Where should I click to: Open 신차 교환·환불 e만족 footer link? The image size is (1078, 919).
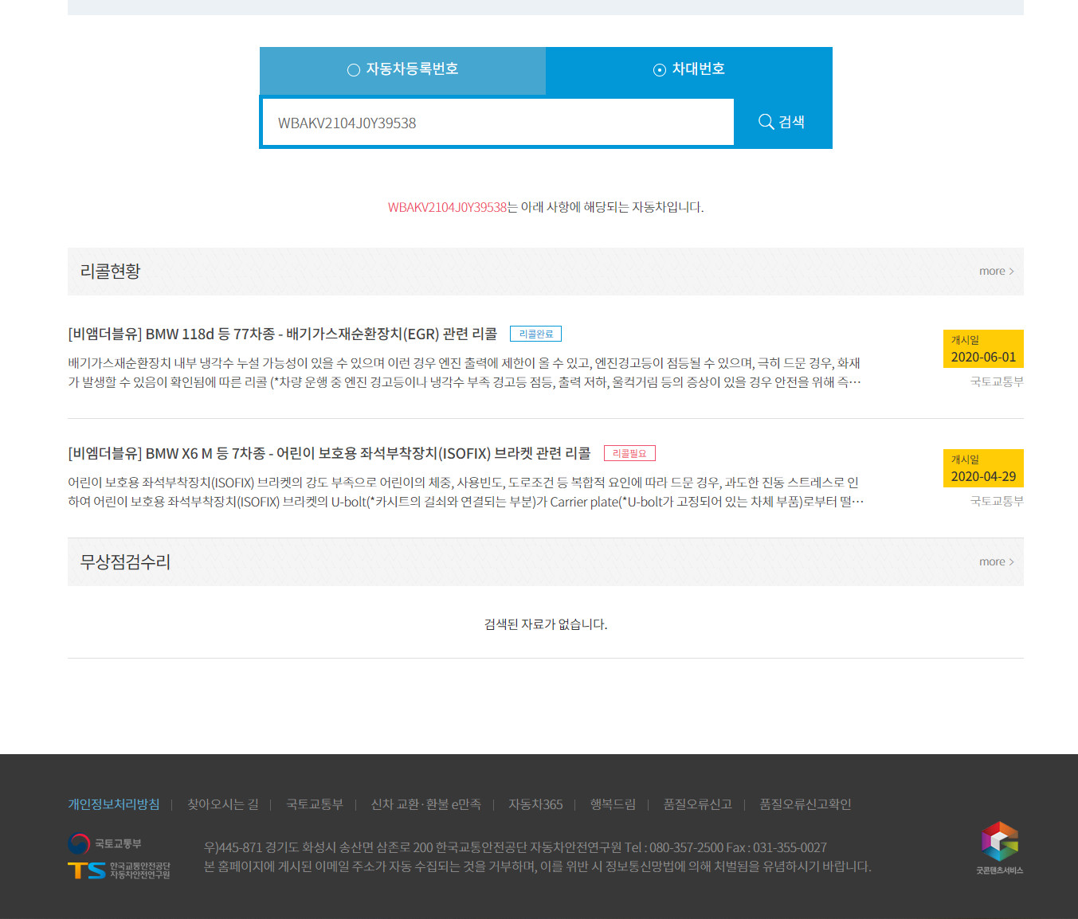tap(426, 804)
